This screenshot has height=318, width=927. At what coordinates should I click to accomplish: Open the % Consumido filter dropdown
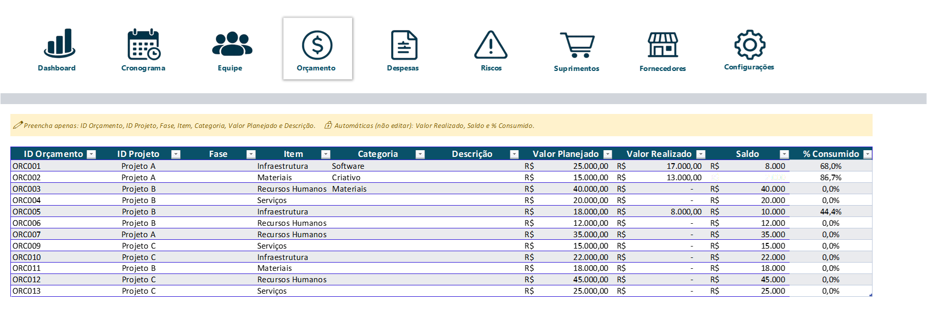(x=867, y=154)
